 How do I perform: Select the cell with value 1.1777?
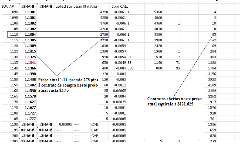click(30, 118)
